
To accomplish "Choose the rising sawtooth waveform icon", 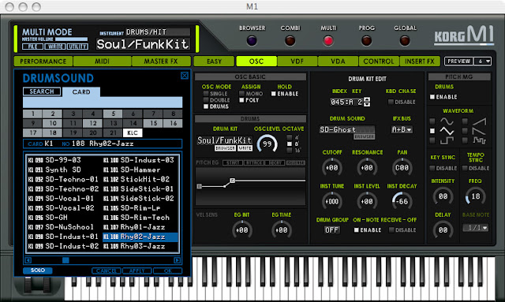I will 479,121.
